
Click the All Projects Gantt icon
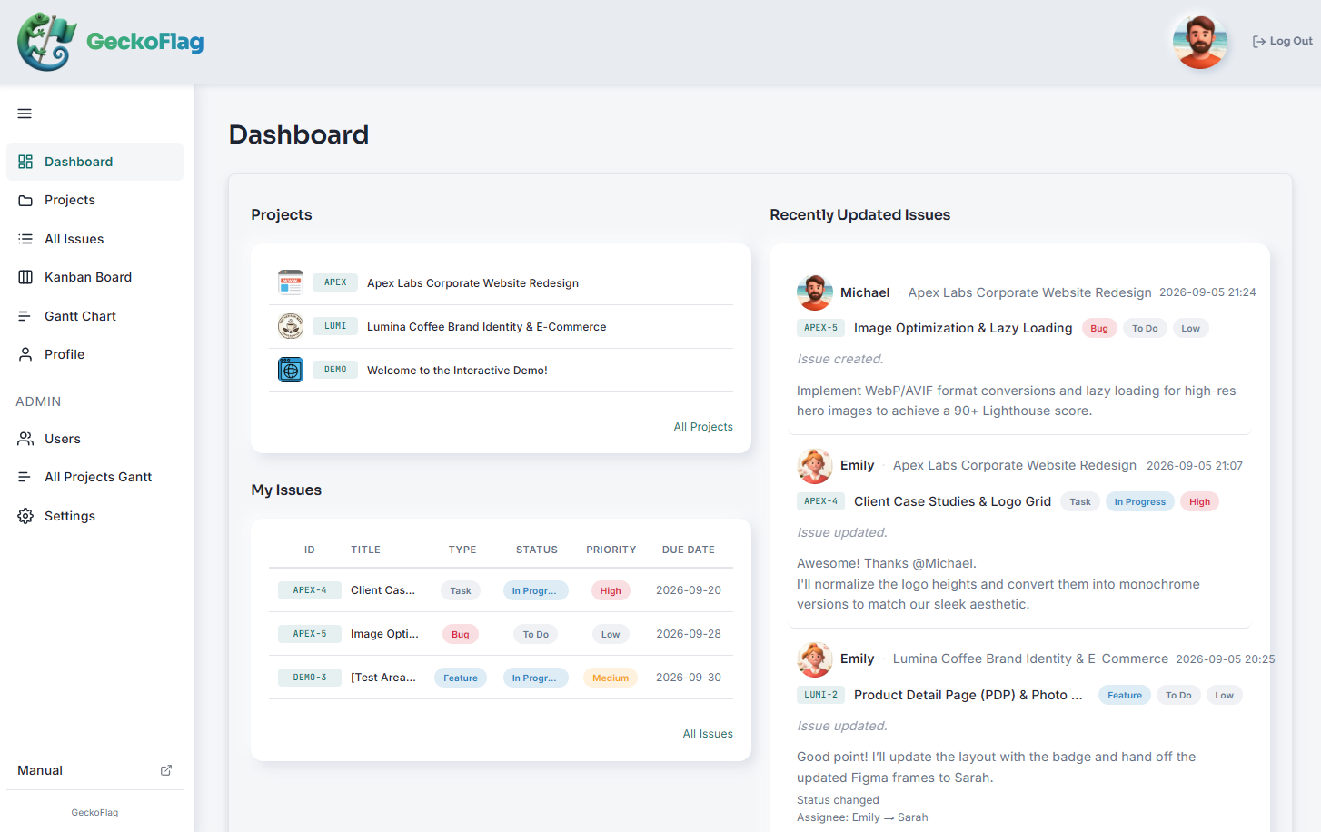point(25,477)
